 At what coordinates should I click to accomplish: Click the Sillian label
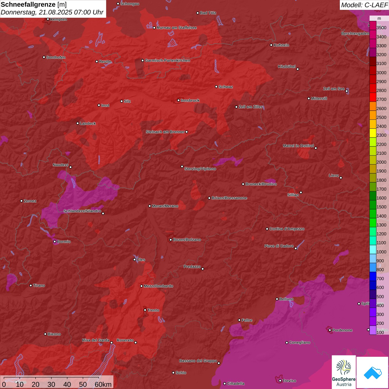pos(293,195)
